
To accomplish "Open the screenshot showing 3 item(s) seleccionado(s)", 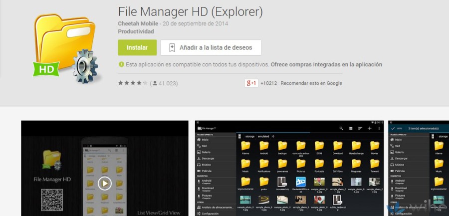I will pos(419,168).
